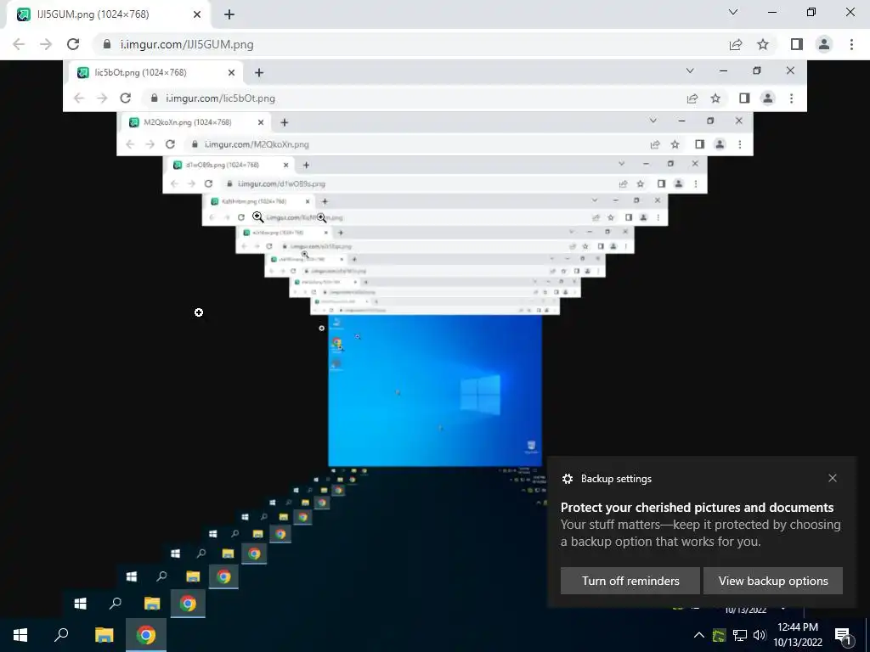View site info via the IJI5GUM.png address lock icon
Viewport: 870px width, 652px height.
pyautogui.click(x=107, y=44)
